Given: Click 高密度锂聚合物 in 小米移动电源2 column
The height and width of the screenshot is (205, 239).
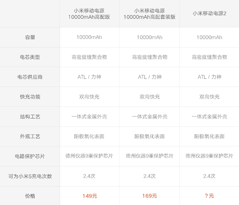Looking at the screenshot, I should (209, 57).
